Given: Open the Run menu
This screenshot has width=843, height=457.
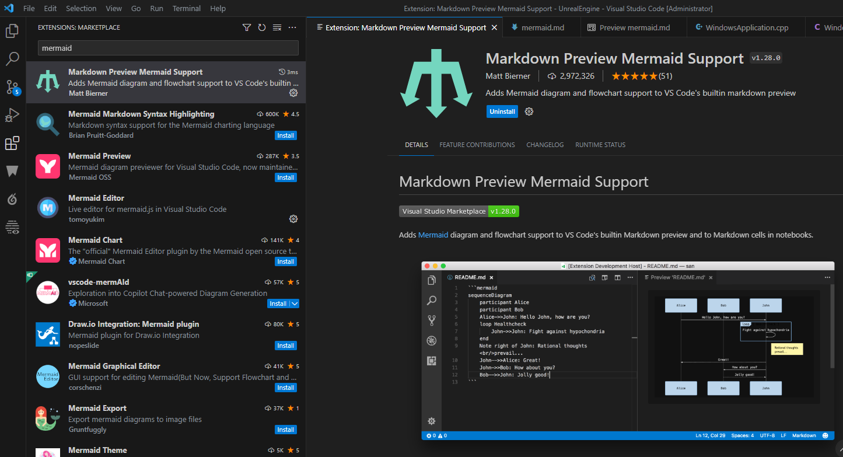Looking at the screenshot, I should pos(156,8).
